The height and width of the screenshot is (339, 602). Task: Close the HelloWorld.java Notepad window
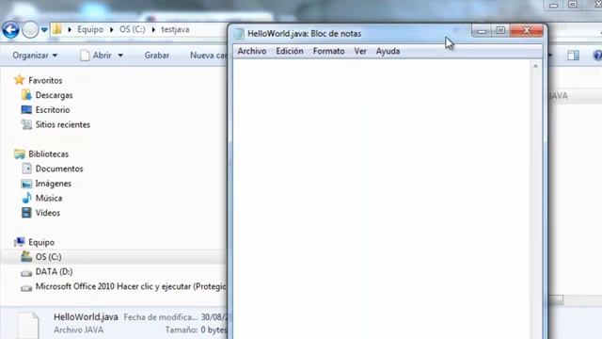point(527,30)
